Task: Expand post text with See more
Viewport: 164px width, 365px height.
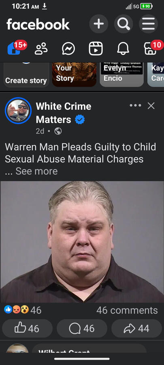Action: [x=36, y=171]
